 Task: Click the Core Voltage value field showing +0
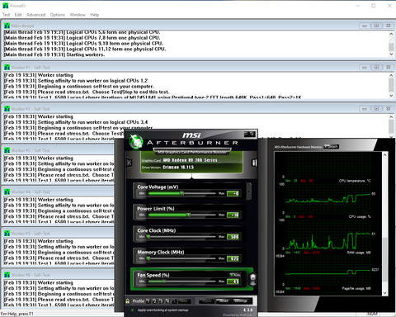[x=233, y=193]
